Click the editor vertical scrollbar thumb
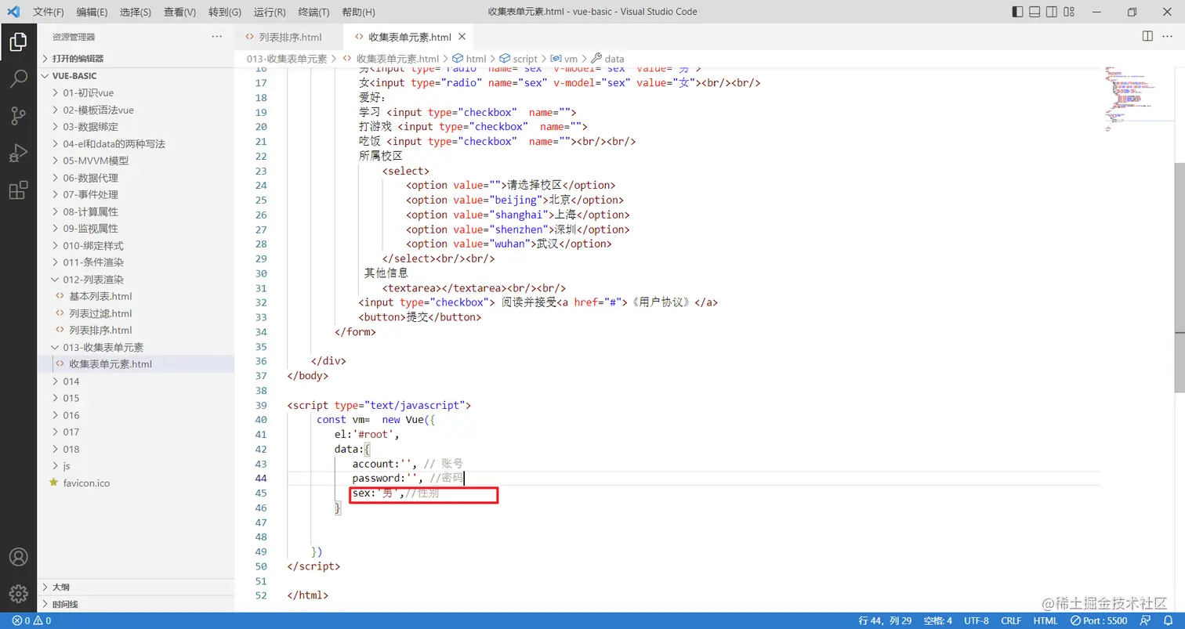The image size is (1185, 629). (x=1180, y=277)
